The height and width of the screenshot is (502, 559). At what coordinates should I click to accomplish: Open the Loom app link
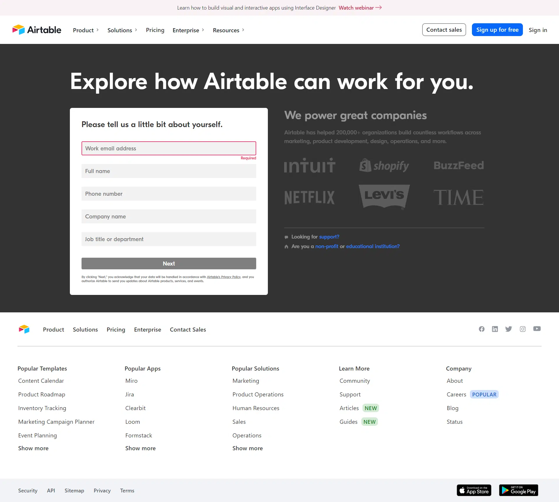coord(132,422)
